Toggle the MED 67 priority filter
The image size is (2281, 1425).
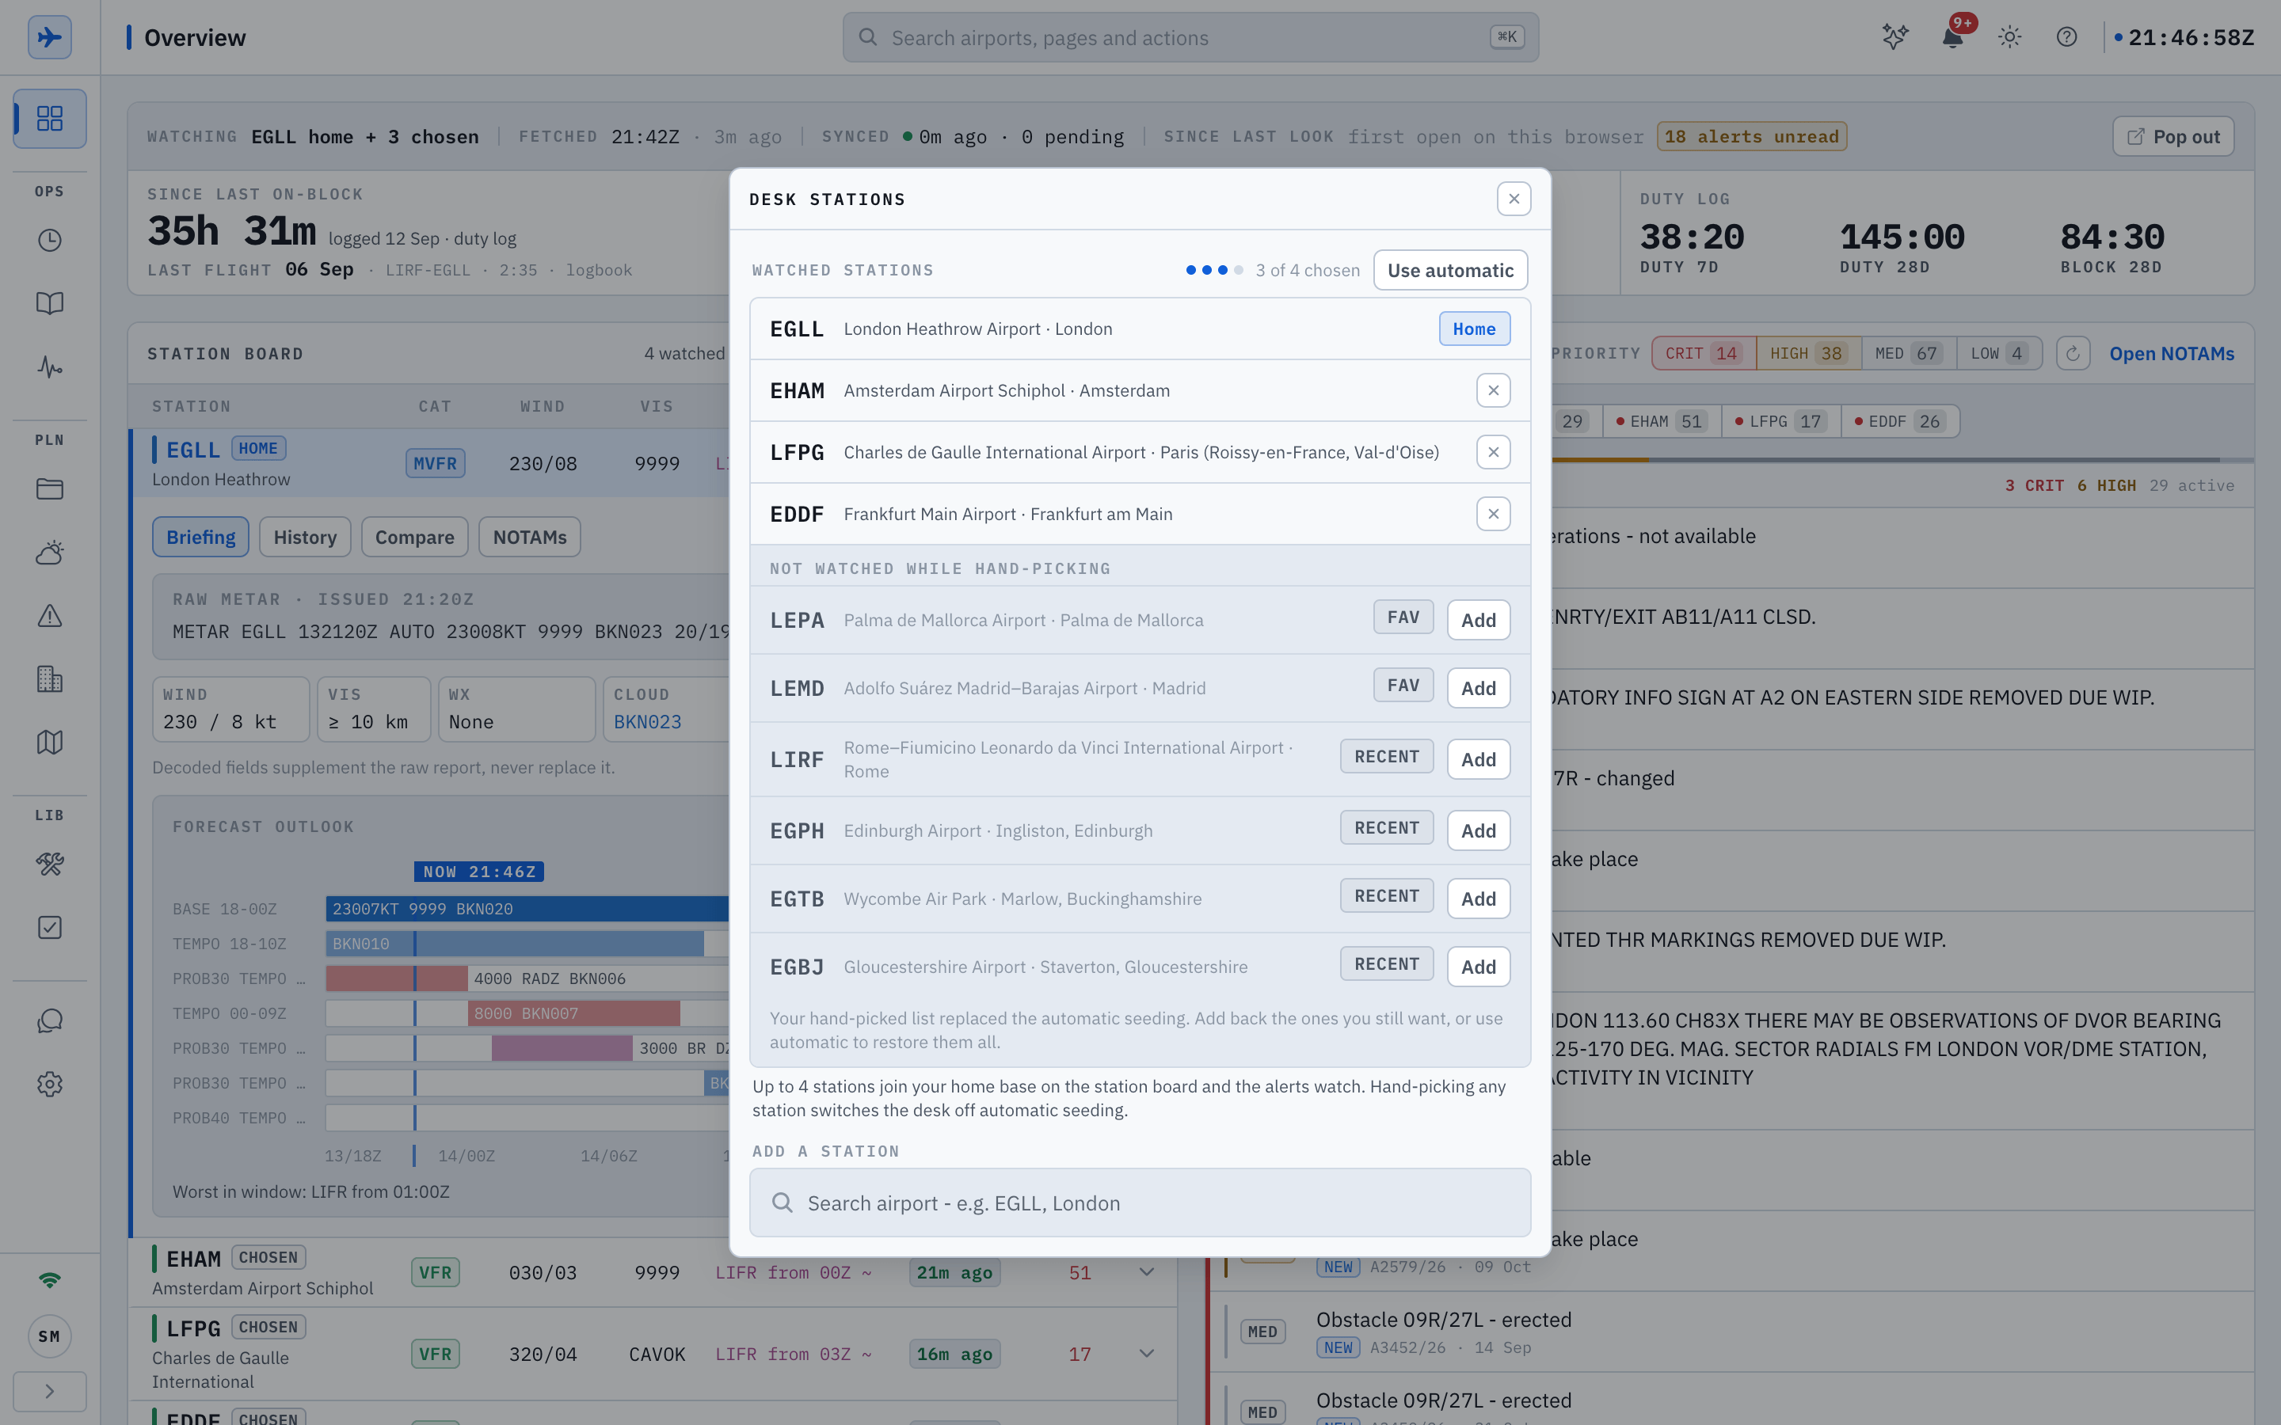[1909, 353]
